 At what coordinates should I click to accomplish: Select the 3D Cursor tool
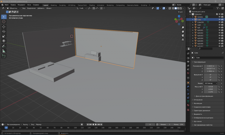pos(4,22)
